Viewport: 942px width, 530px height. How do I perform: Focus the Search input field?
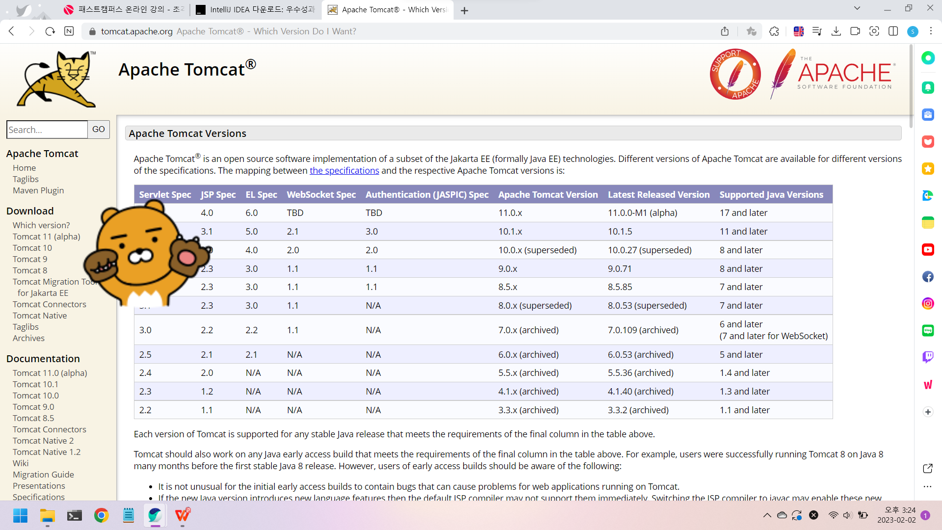47,130
